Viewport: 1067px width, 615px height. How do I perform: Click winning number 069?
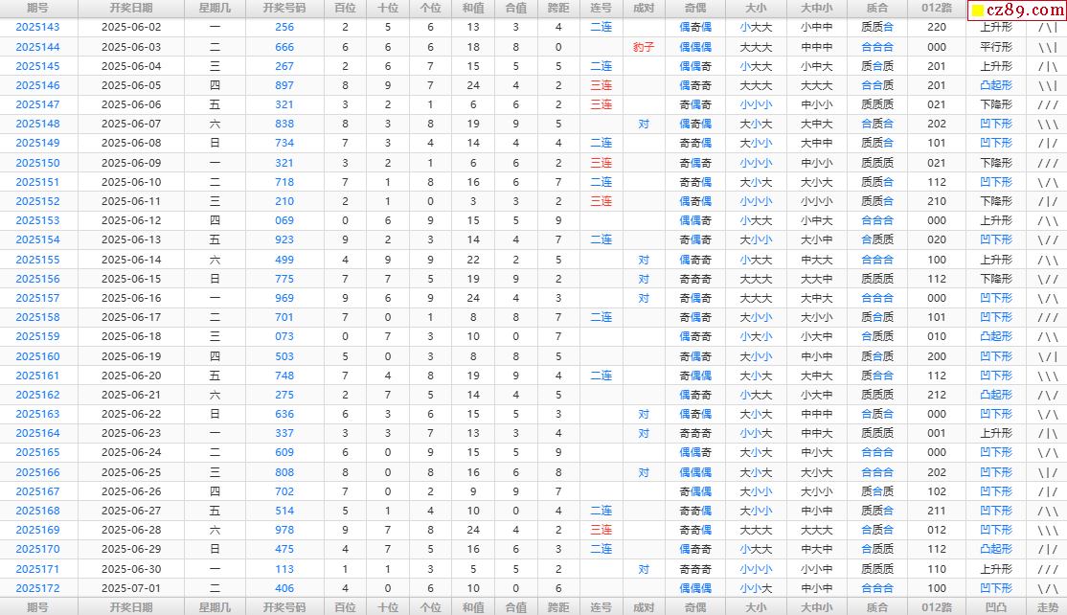click(284, 220)
